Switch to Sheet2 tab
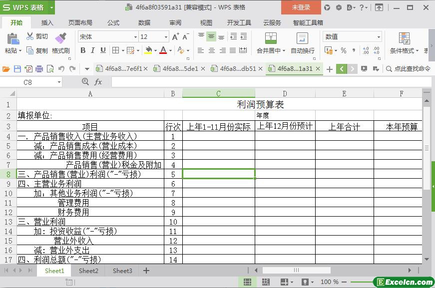Viewport: 435px width, 288px height. click(x=88, y=271)
